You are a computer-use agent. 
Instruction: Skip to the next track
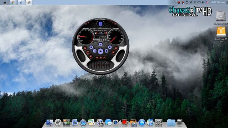pyautogui.click(x=110, y=47)
